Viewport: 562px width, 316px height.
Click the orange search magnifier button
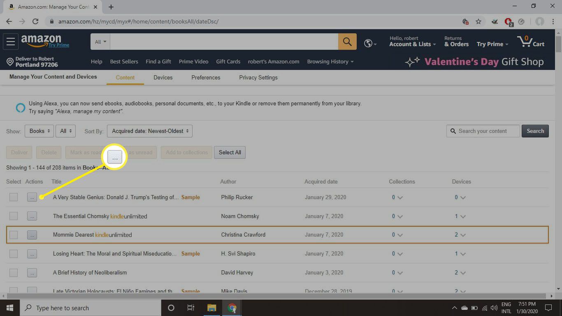click(347, 42)
